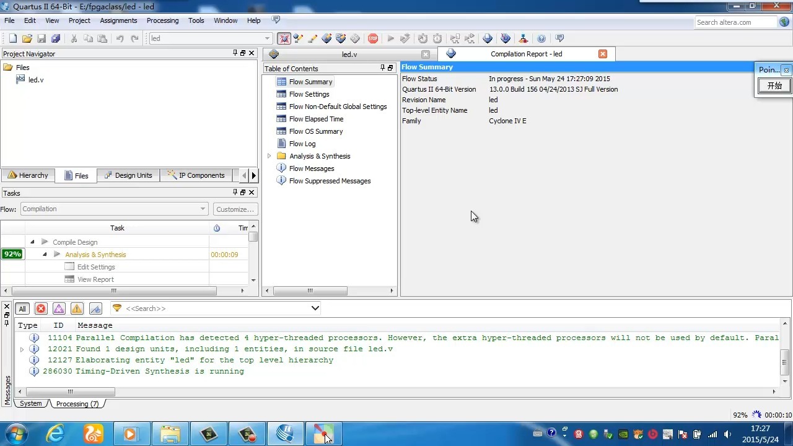The width and height of the screenshot is (793, 446).
Task: Open the Flow Compilation dropdown
Action: click(114, 209)
